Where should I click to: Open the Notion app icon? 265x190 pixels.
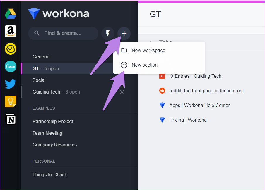[11, 119]
